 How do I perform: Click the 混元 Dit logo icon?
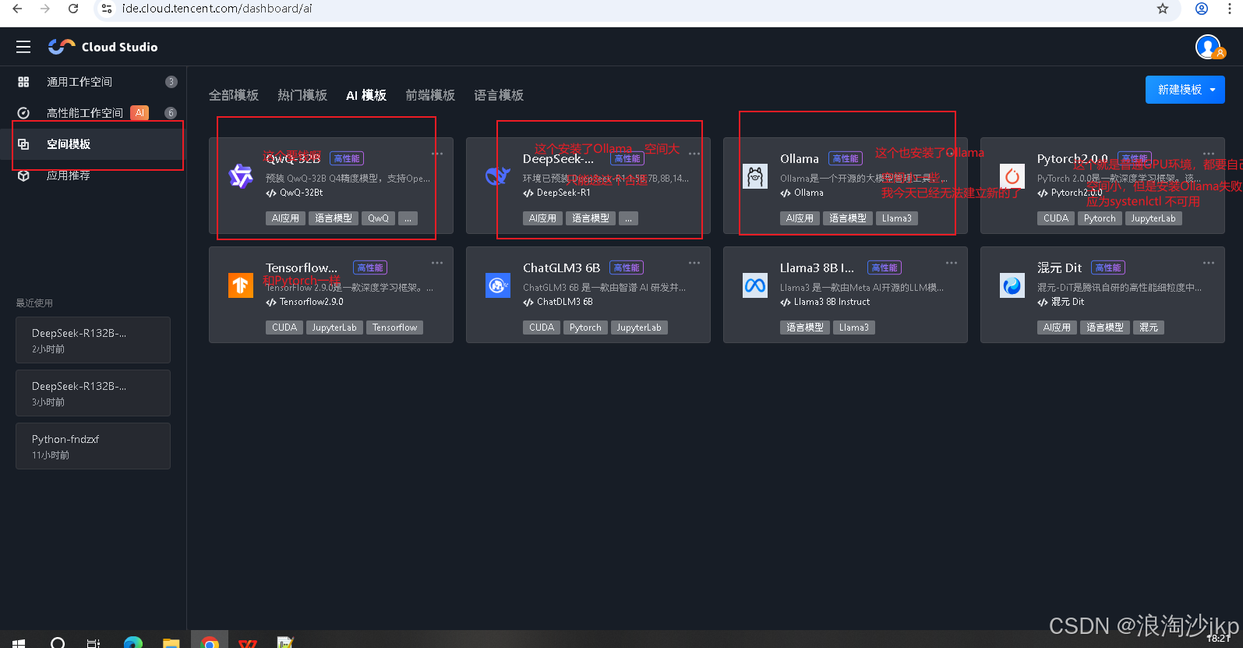pyautogui.click(x=1012, y=285)
